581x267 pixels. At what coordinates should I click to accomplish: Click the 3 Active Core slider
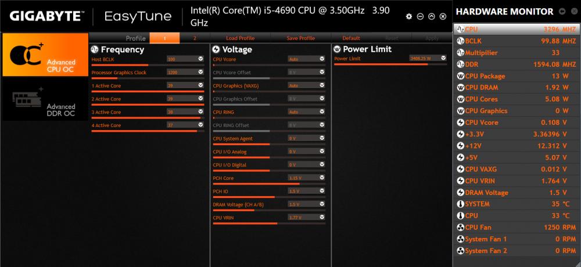pyautogui.click(x=148, y=118)
